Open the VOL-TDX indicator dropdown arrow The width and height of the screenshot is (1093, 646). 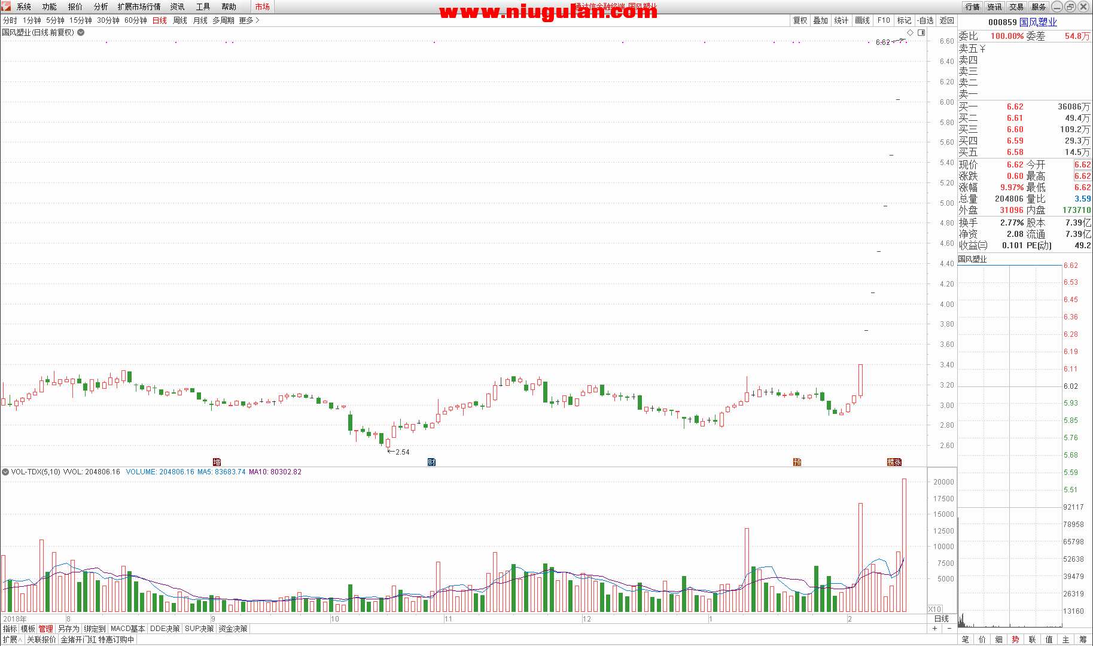click(5, 472)
